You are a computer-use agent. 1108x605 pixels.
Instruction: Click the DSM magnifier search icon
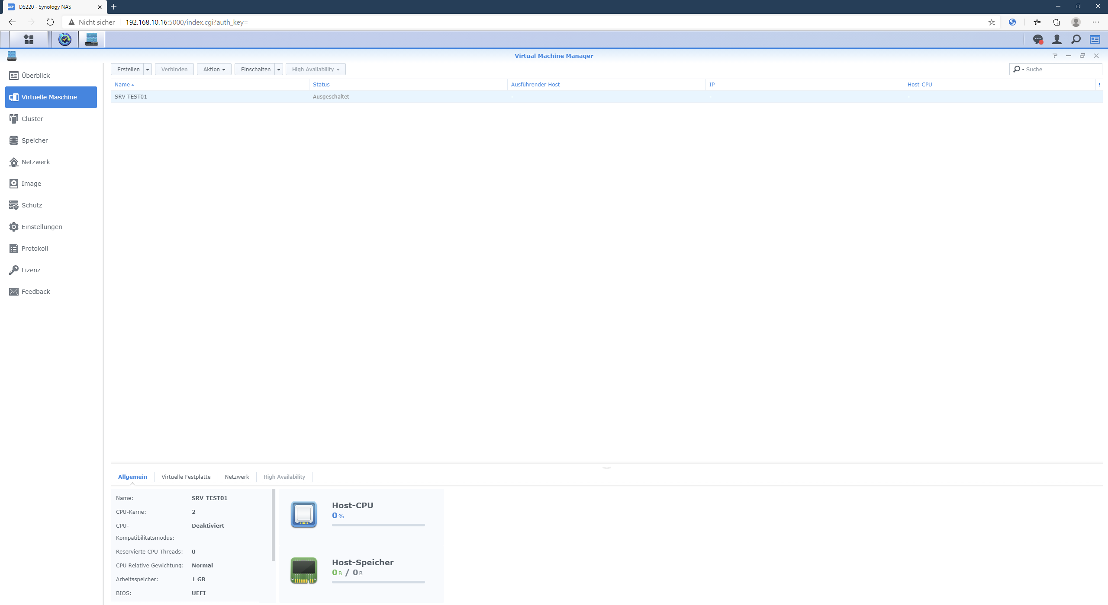(x=1076, y=39)
